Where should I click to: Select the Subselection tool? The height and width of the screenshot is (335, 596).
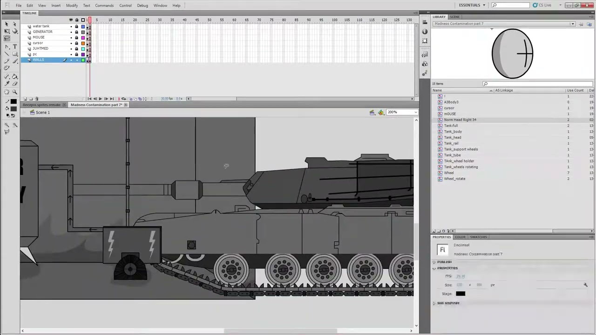pyautogui.click(x=14, y=24)
